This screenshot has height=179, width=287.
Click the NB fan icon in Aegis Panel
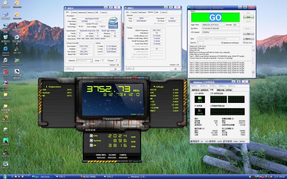click(x=91, y=145)
